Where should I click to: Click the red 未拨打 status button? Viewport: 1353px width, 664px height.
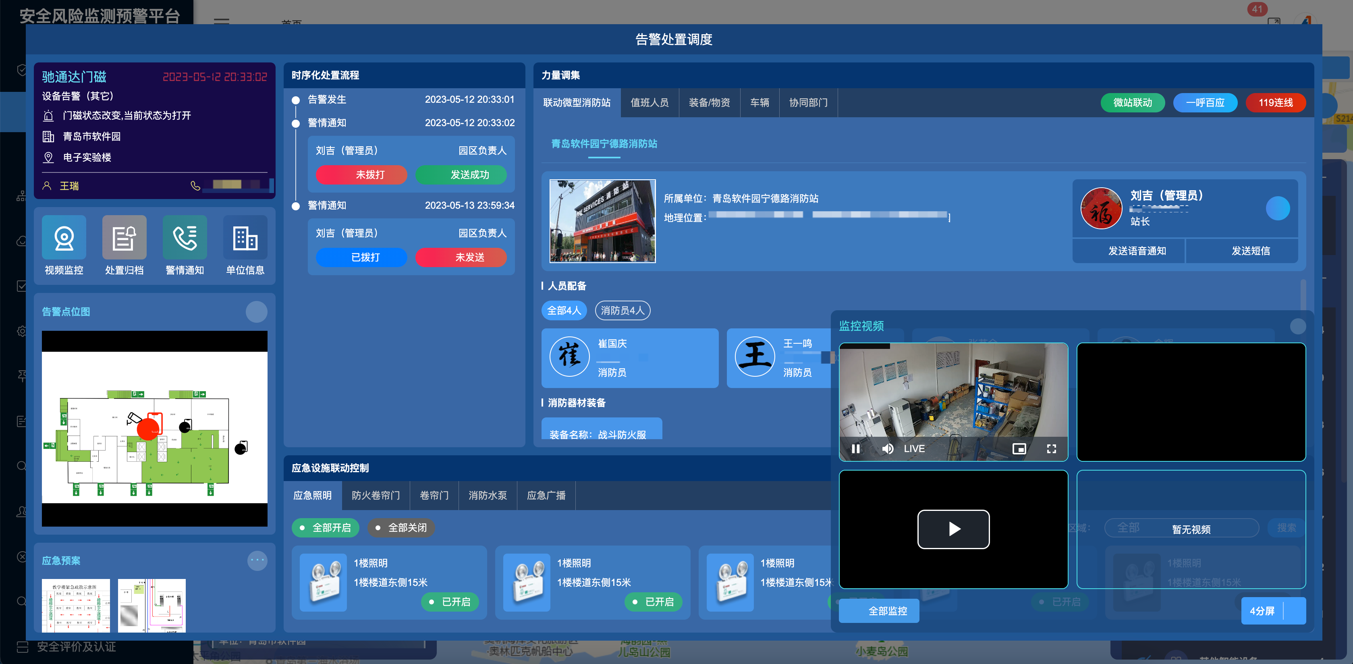[361, 174]
